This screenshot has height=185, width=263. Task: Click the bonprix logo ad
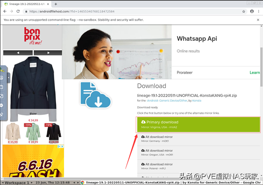pos(33,36)
